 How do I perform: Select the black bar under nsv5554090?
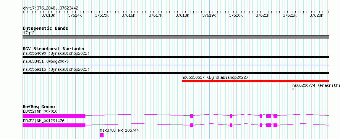(x=176, y=57)
